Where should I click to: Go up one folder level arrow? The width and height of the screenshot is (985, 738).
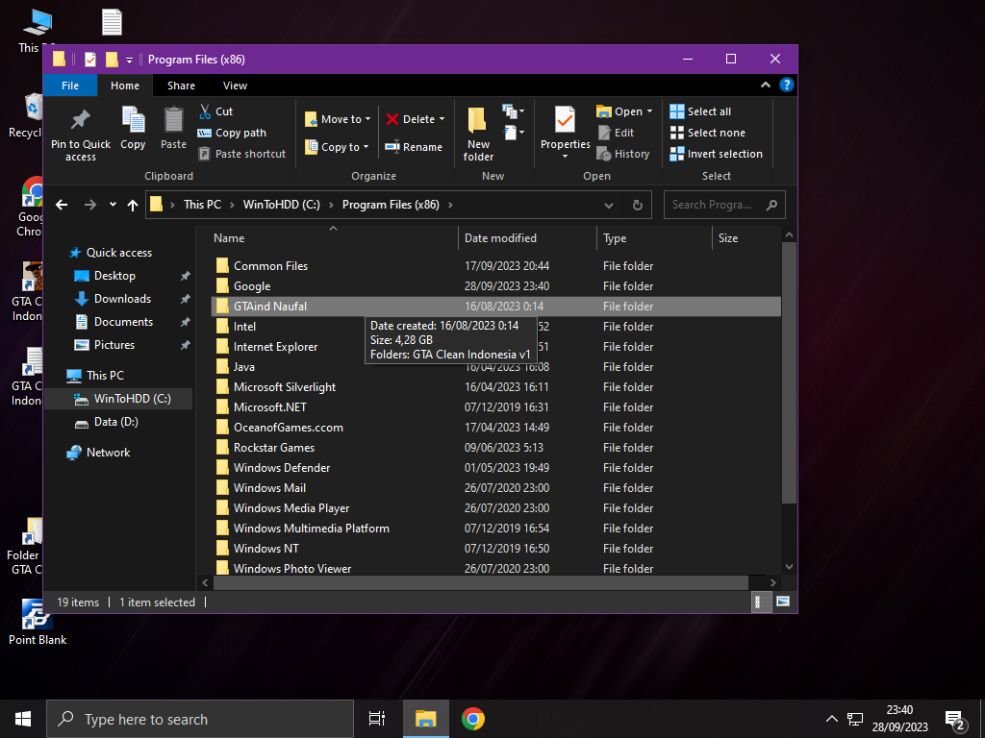coord(133,205)
